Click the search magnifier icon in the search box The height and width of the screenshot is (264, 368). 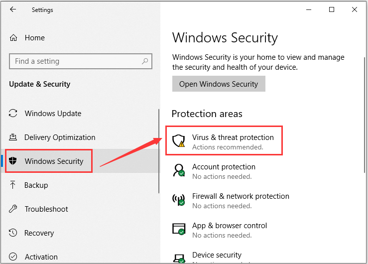tap(145, 61)
